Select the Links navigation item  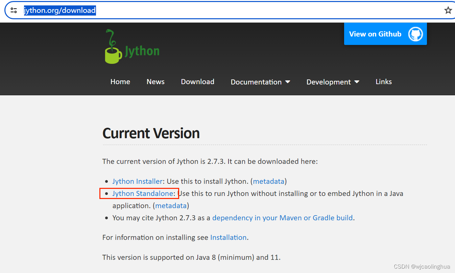coord(383,81)
